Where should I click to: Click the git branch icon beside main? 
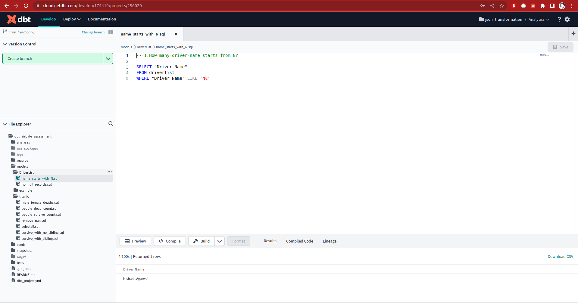coord(5,32)
